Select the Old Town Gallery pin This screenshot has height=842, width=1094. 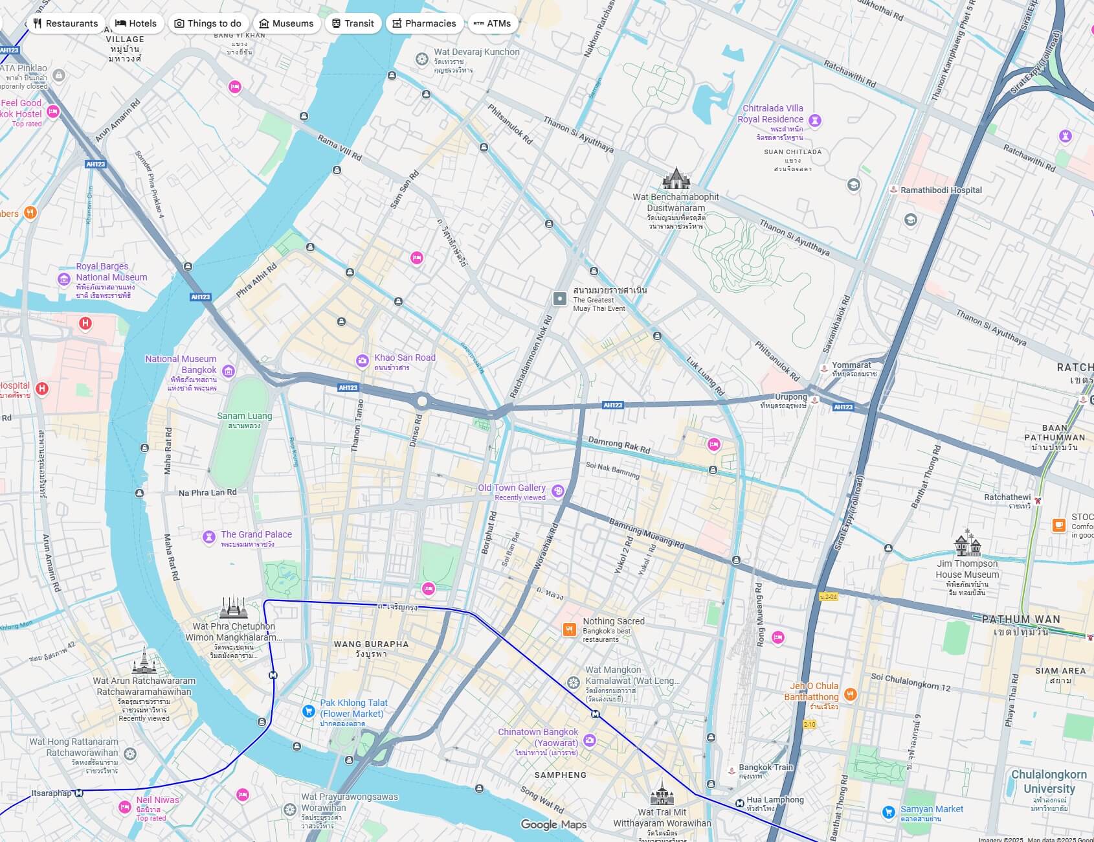pyautogui.click(x=558, y=492)
